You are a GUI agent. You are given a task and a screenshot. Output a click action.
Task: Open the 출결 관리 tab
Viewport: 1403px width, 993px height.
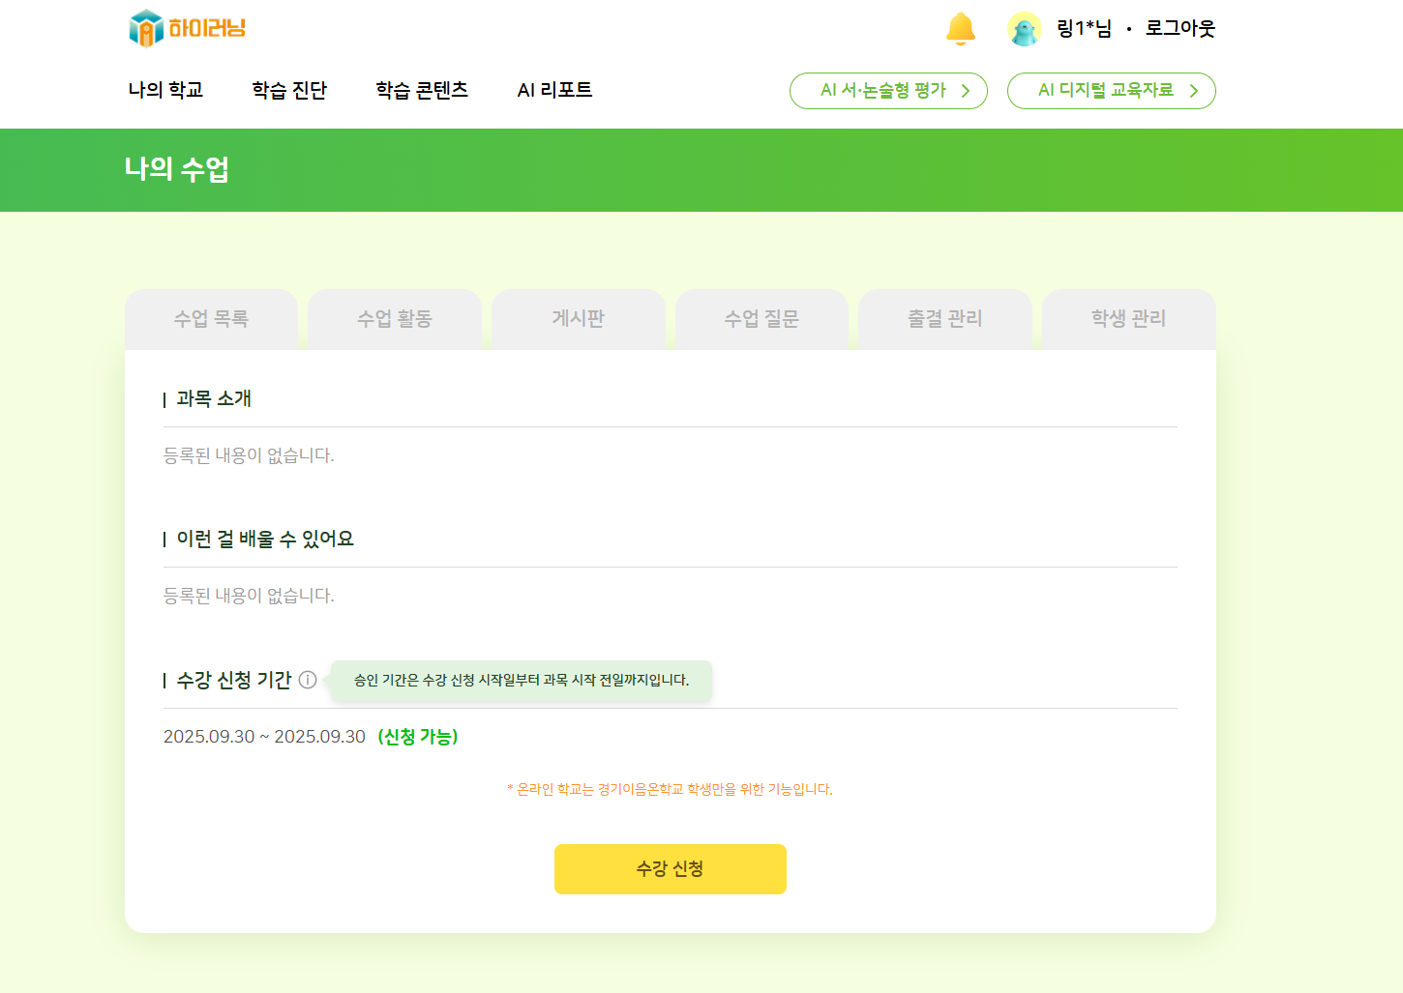pyautogui.click(x=944, y=319)
